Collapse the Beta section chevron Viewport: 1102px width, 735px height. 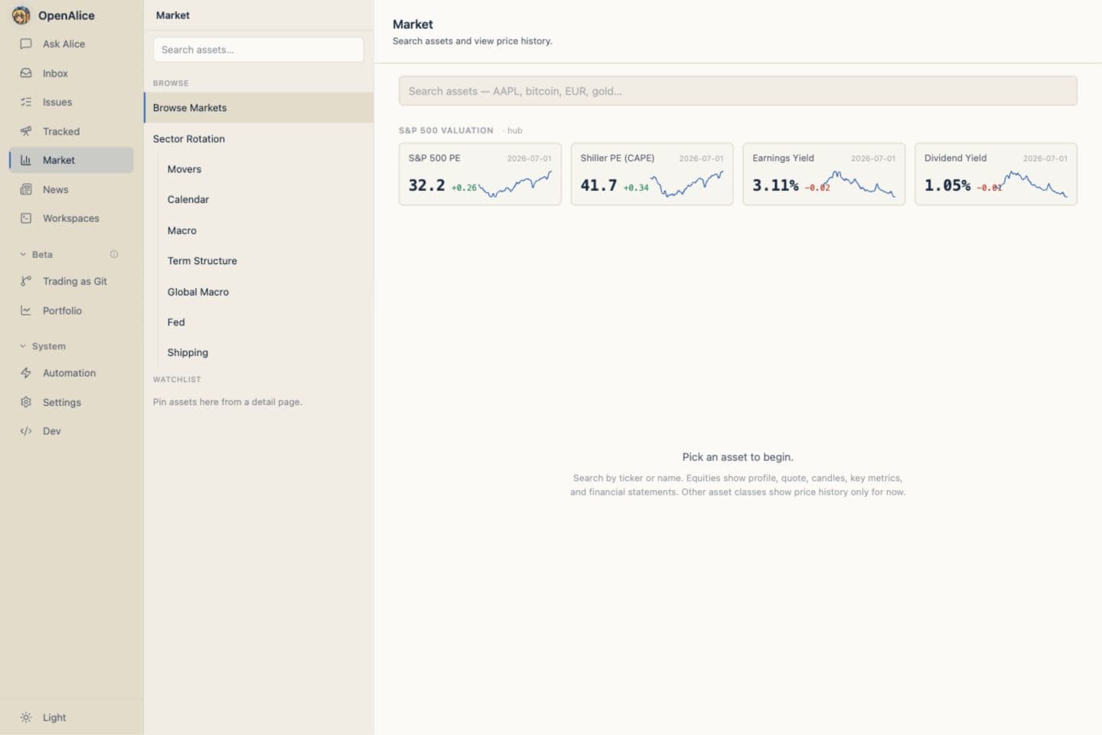click(23, 254)
